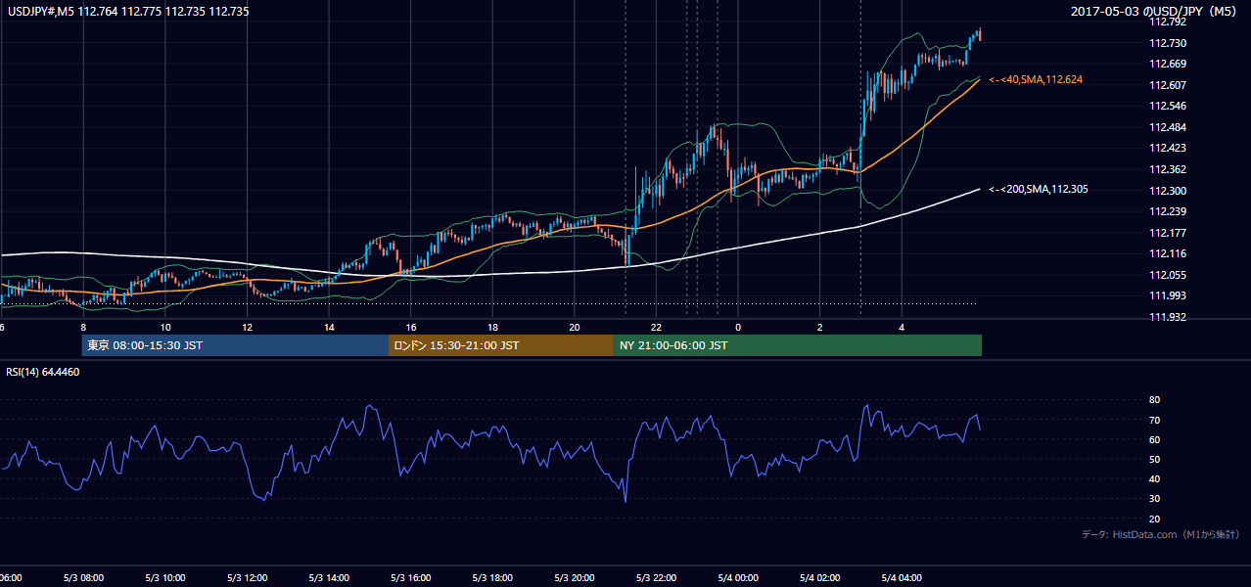
Task: Click the 5/3 10:00 bottom date label
Action: tap(165, 578)
